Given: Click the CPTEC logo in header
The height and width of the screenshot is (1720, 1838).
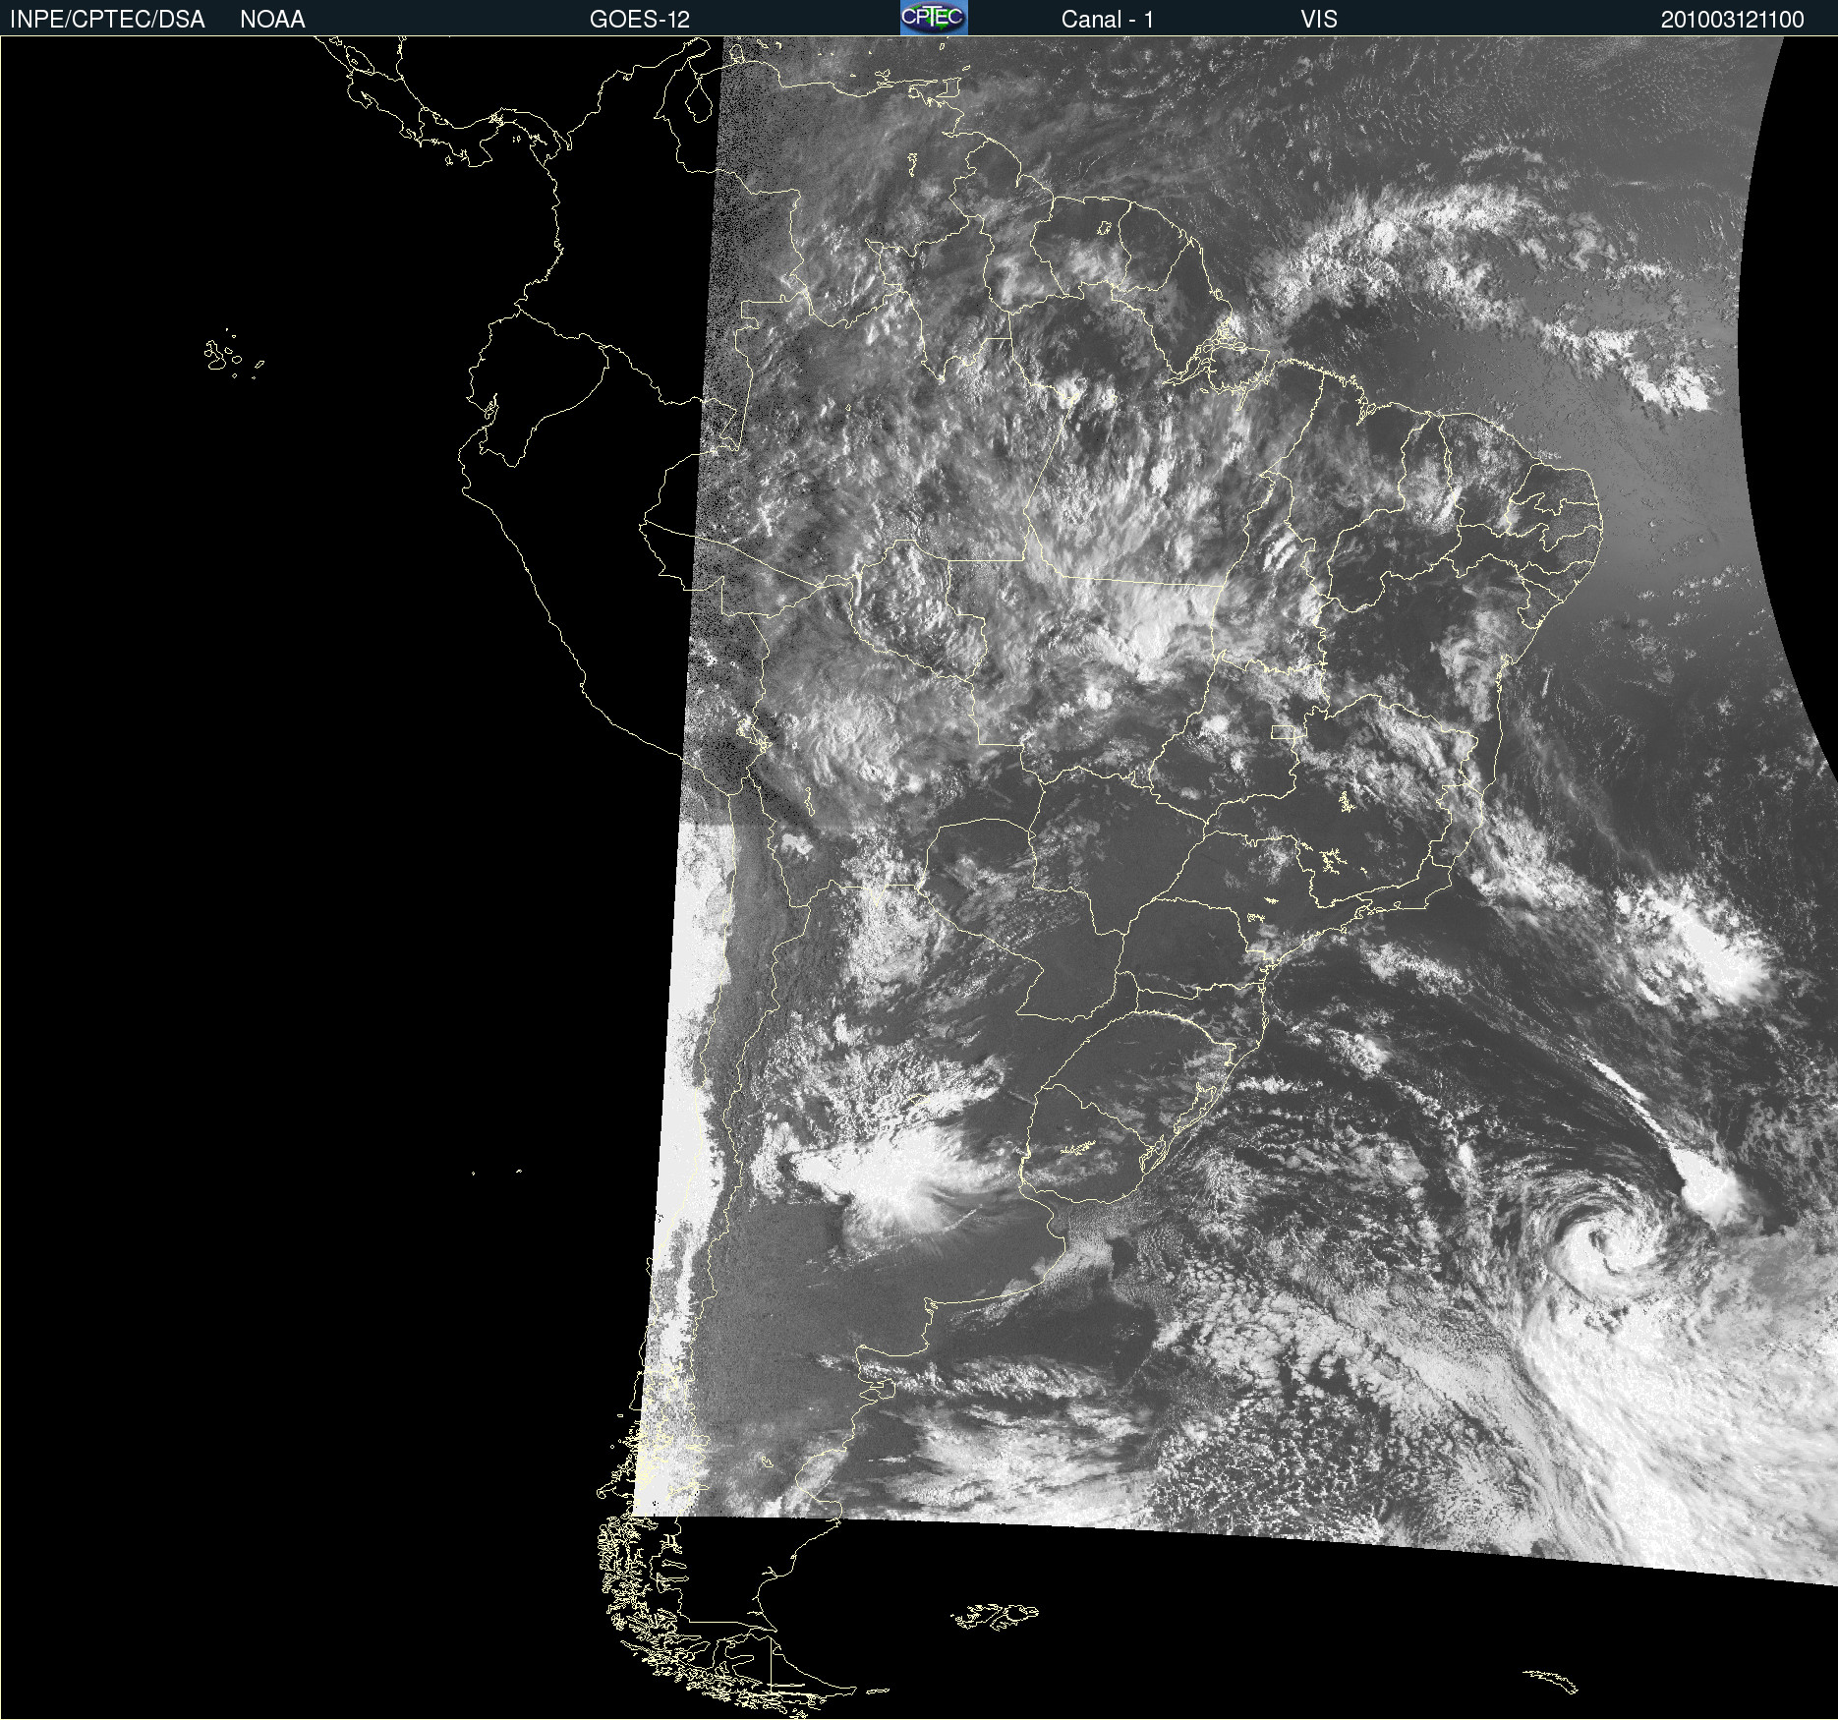Looking at the screenshot, I should coord(934,18).
